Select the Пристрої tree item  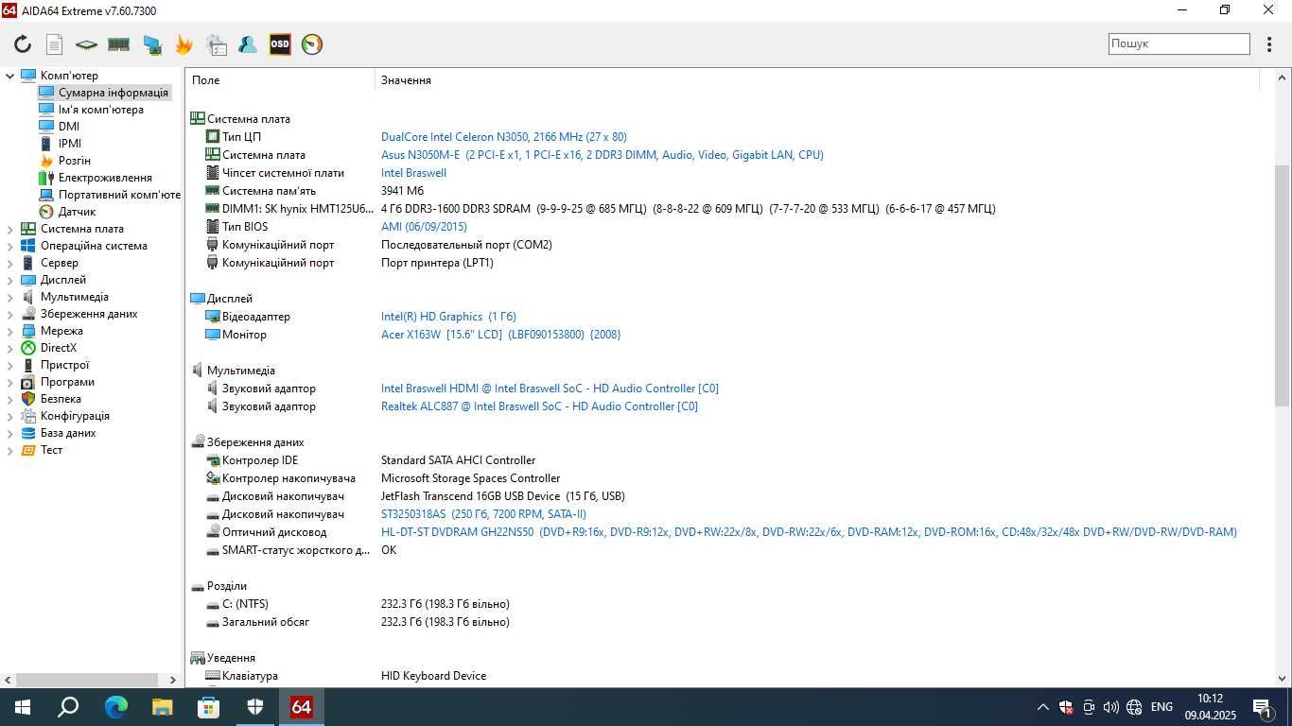coord(64,365)
